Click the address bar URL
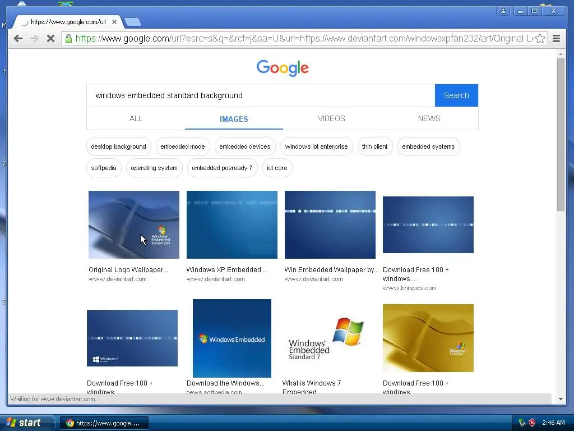The height and width of the screenshot is (431, 574). click(304, 38)
